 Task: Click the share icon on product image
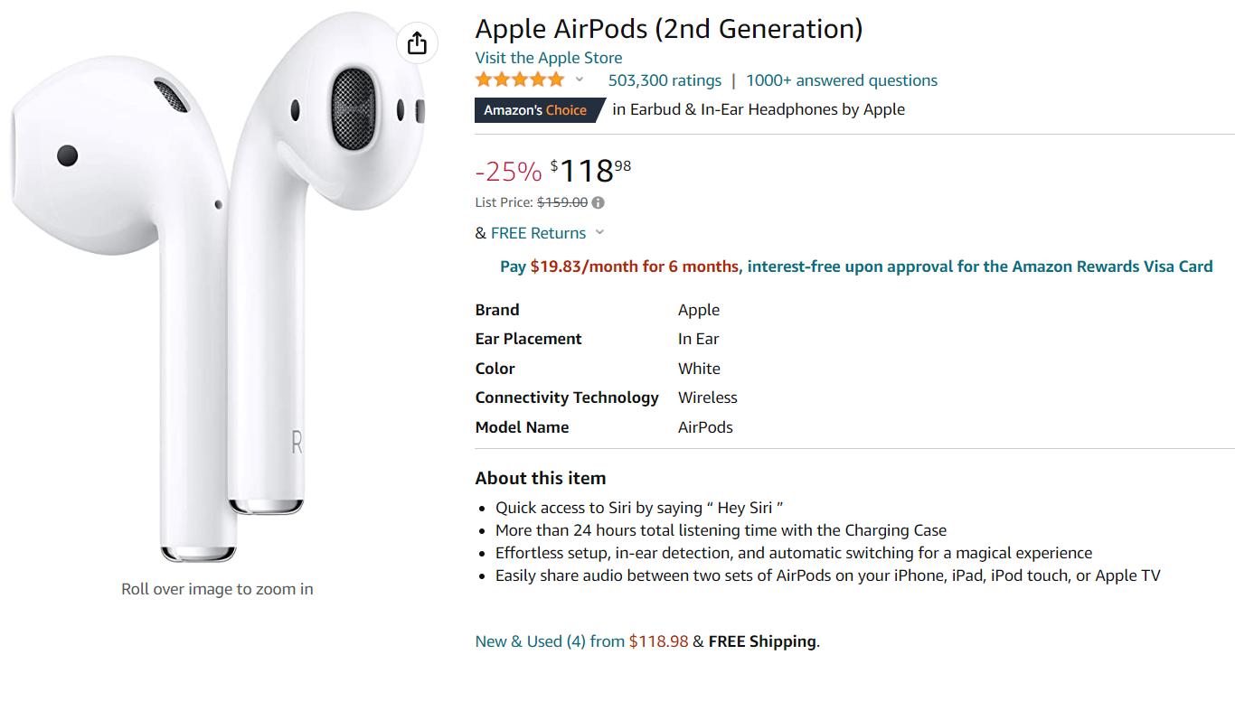pyautogui.click(x=417, y=42)
